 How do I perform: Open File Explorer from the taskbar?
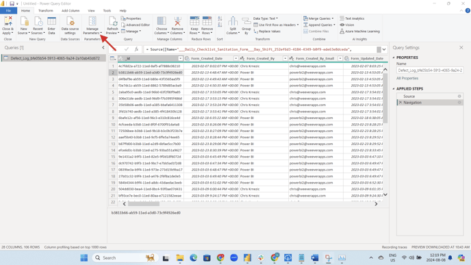pos(180,257)
